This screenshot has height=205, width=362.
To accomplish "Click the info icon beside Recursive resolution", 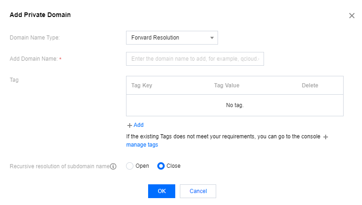I will click(x=113, y=166).
